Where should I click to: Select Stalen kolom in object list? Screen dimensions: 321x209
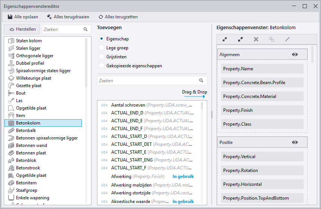tap(29, 41)
